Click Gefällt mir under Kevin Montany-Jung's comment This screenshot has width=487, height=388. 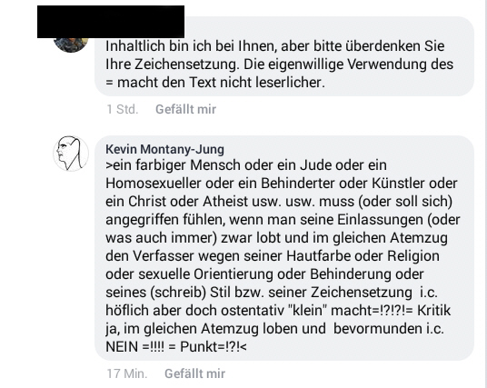[194, 373]
